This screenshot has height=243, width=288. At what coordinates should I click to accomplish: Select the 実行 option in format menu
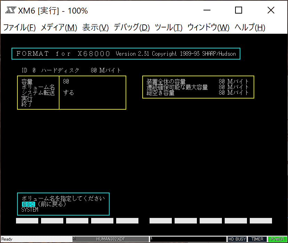pyautogui.click(x=27, y=98)
